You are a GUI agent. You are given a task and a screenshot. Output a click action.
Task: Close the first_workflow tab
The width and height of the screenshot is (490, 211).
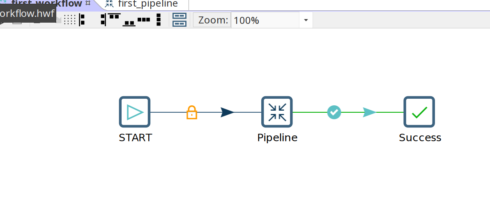[87, 3]
